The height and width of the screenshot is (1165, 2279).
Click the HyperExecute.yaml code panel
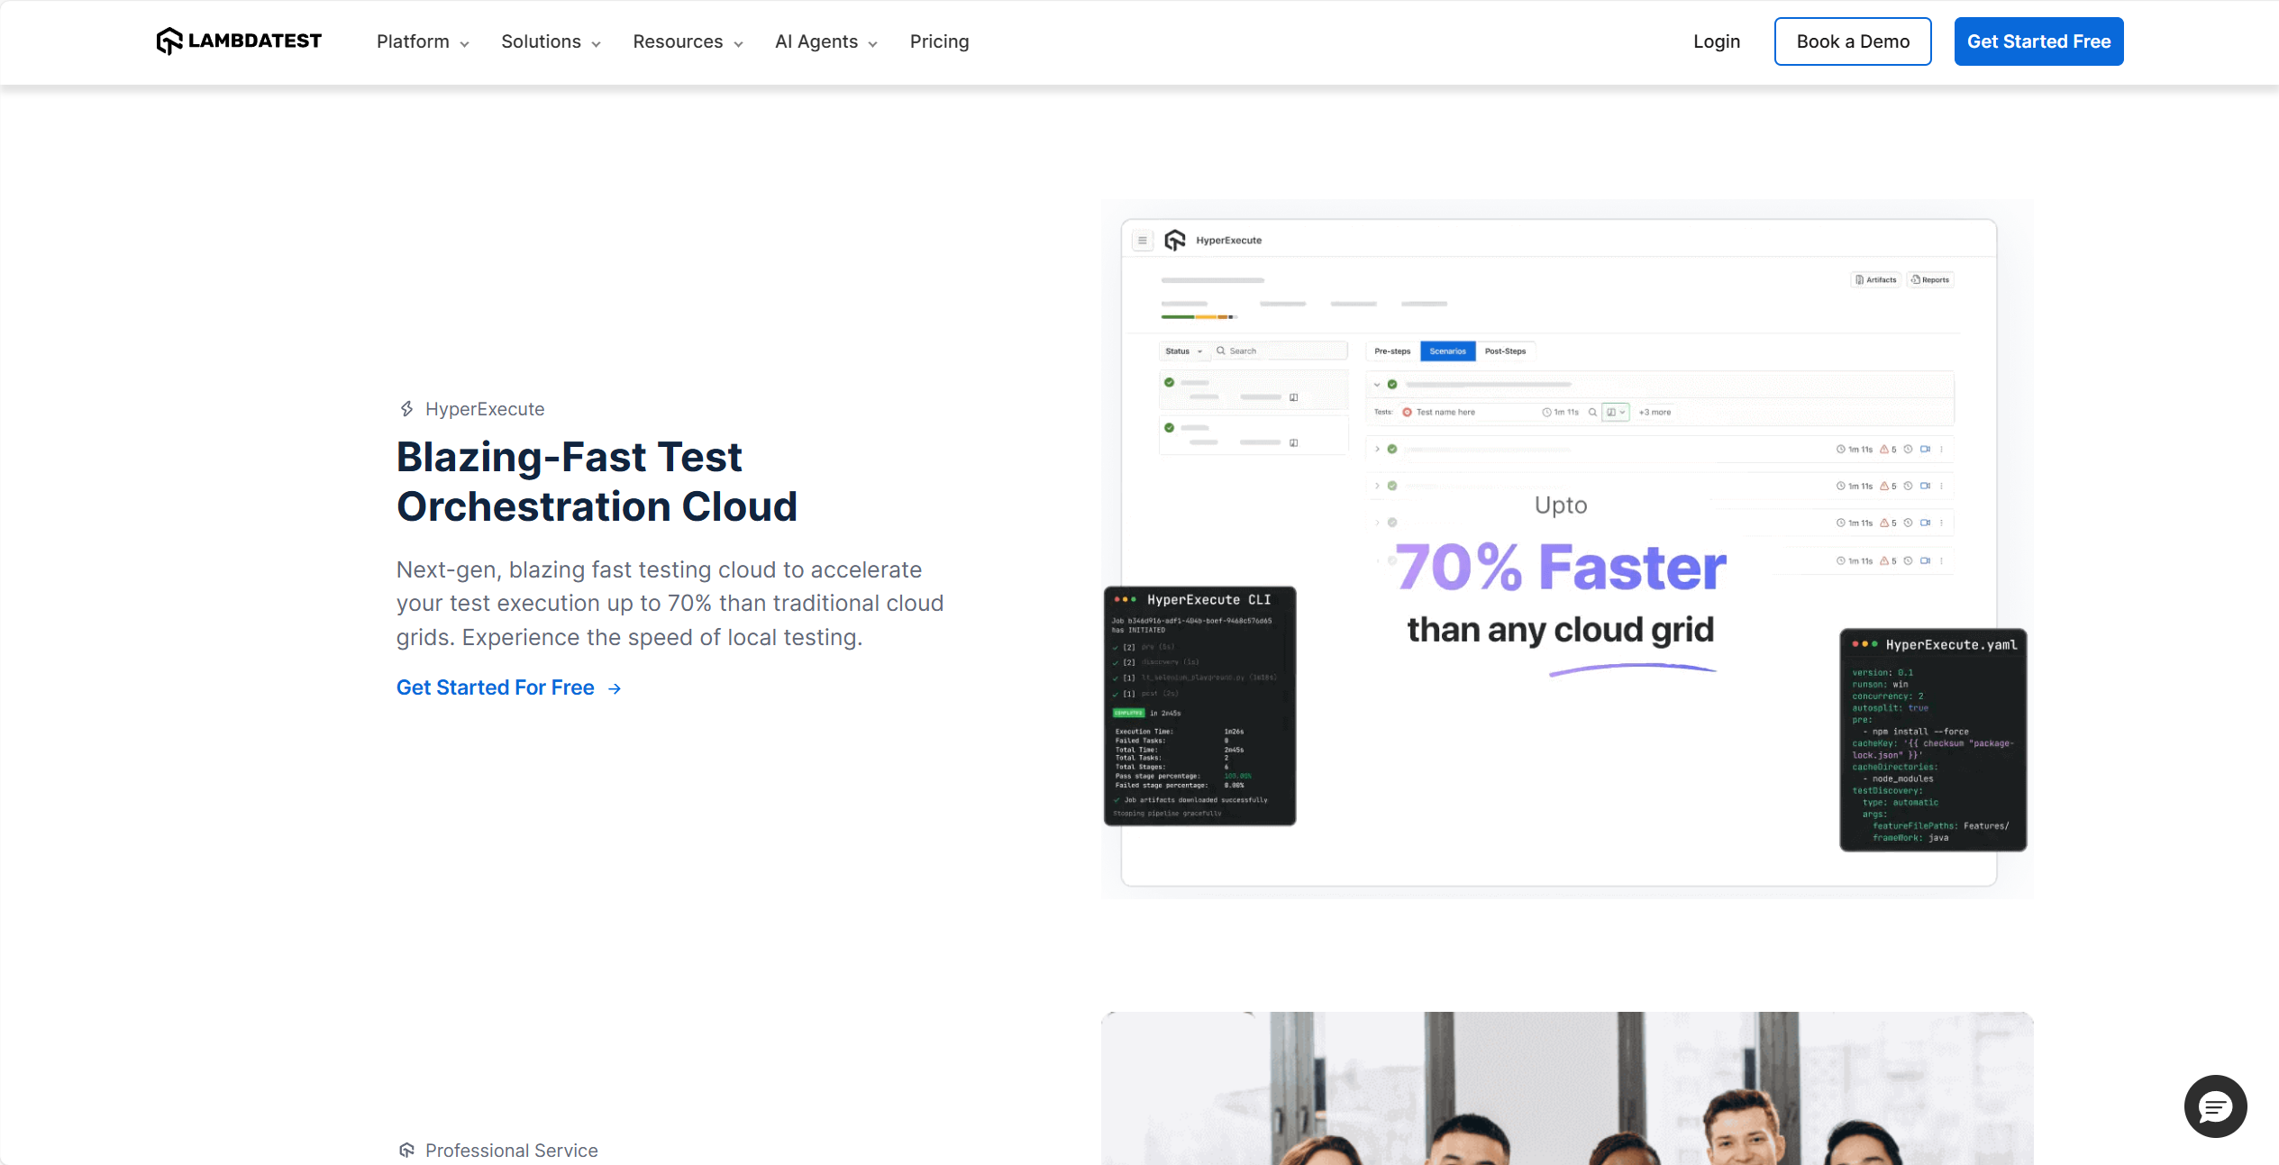click(1933, 740)
